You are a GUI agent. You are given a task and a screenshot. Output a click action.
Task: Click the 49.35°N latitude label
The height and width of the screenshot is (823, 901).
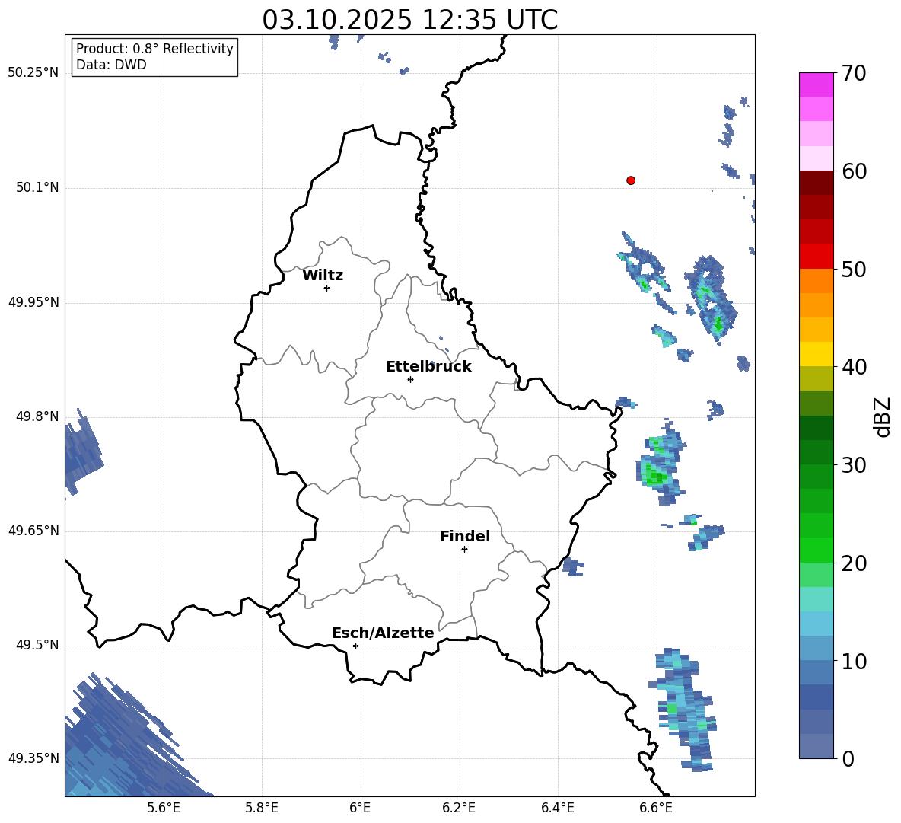(x=33, y=758)
